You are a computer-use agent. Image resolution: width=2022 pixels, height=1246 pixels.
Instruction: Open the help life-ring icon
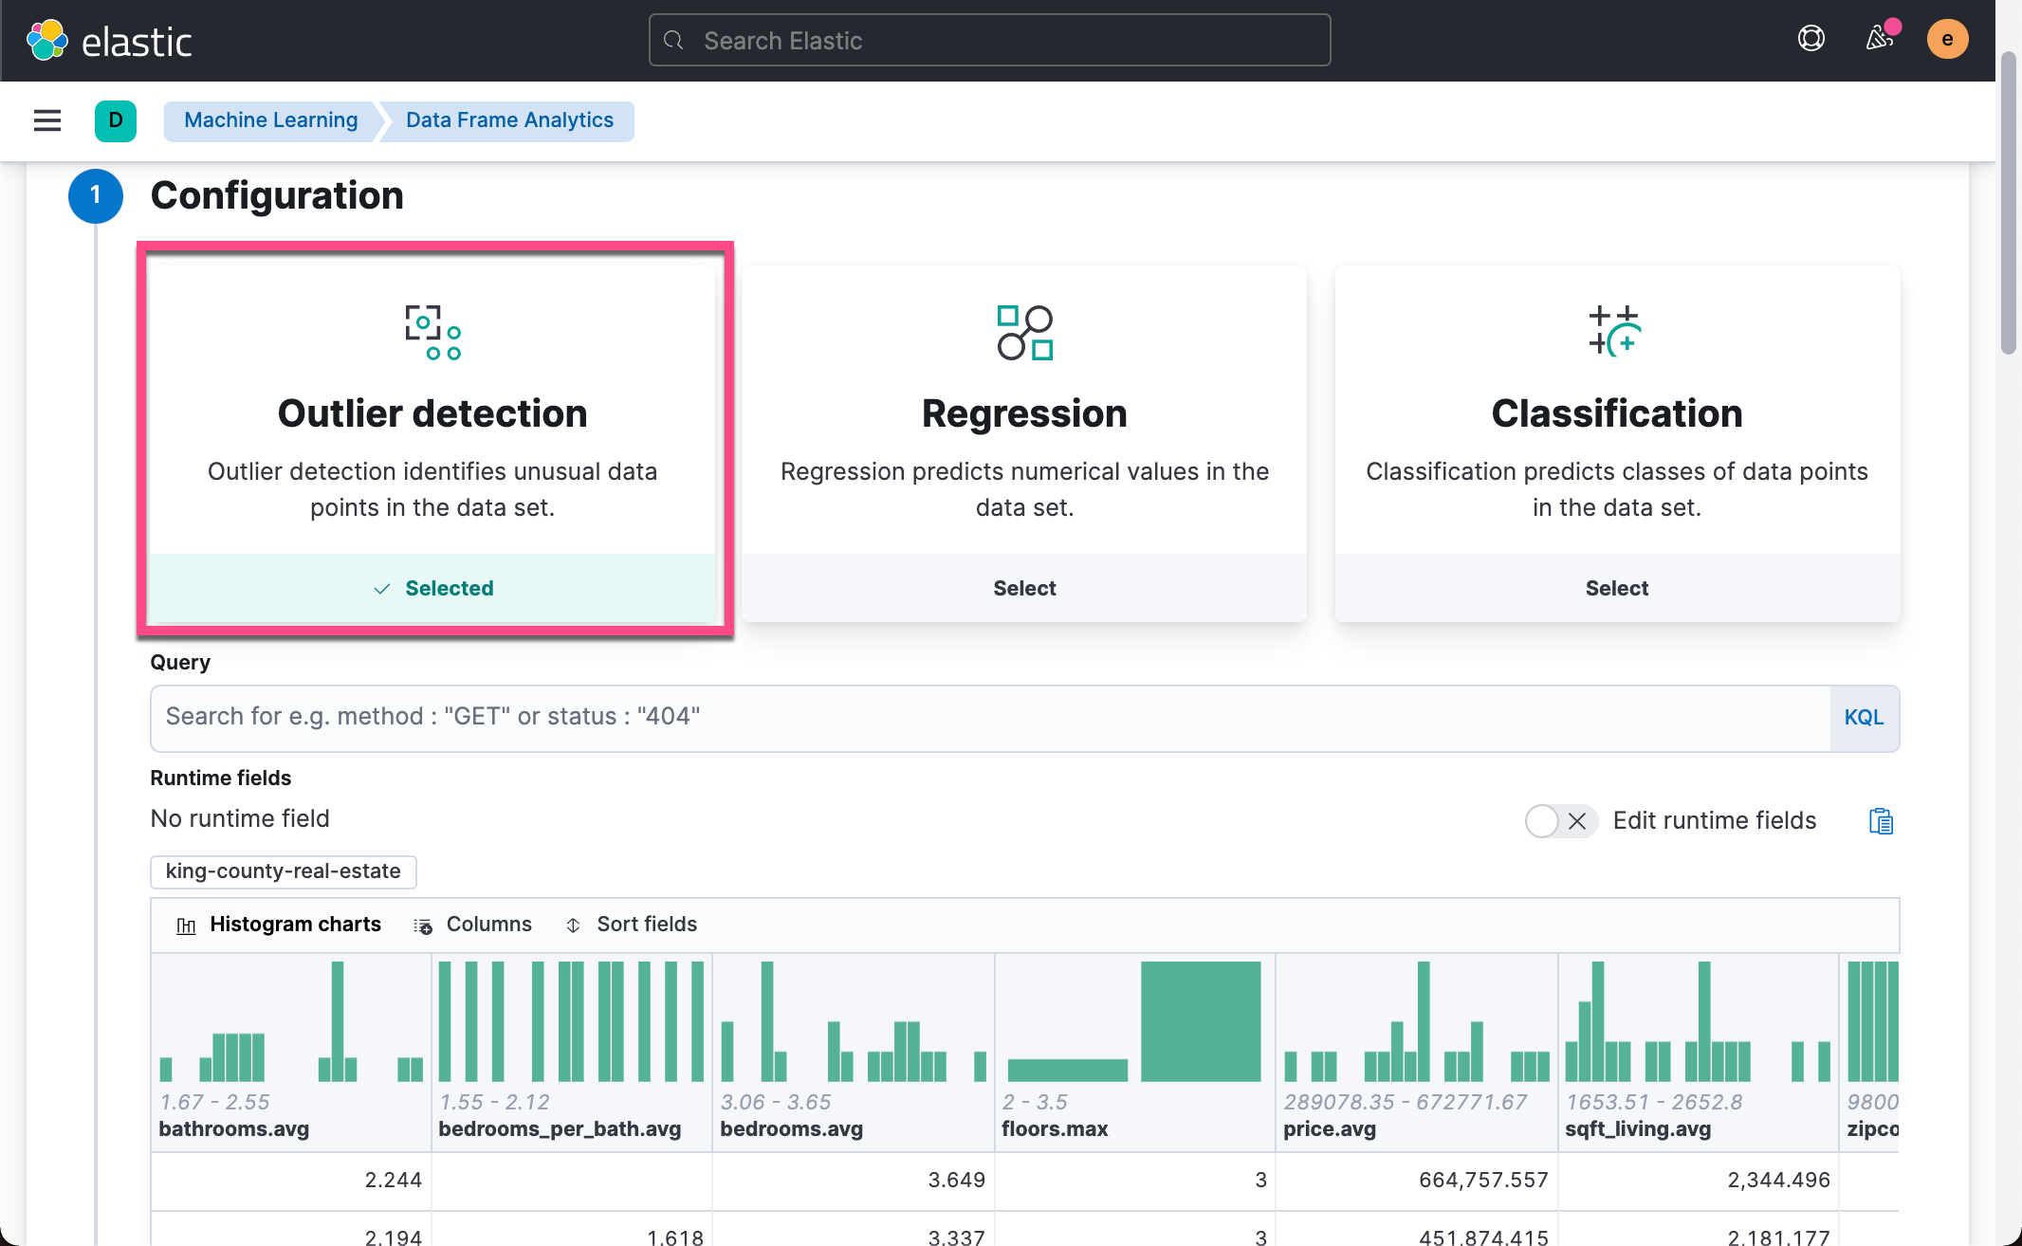1810,39
